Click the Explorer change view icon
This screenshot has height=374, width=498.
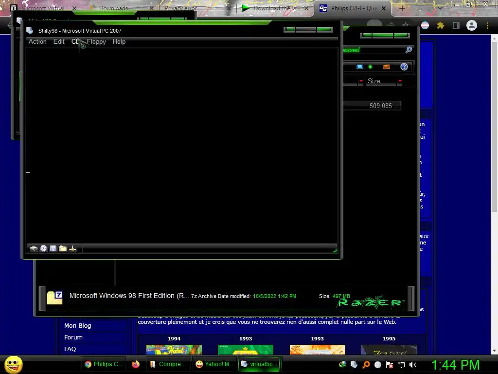(359, 67)
